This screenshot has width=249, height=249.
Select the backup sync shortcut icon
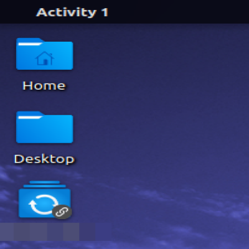pos(45,200)
